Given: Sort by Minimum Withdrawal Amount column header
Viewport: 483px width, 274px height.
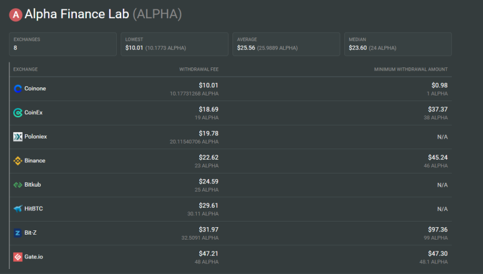Looking at the screenshot, I should click(x=411, y=69).
